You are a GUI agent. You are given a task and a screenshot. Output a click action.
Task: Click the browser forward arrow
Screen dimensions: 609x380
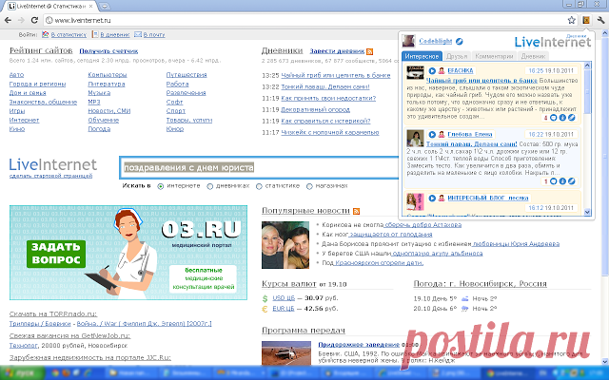[21, 20]
